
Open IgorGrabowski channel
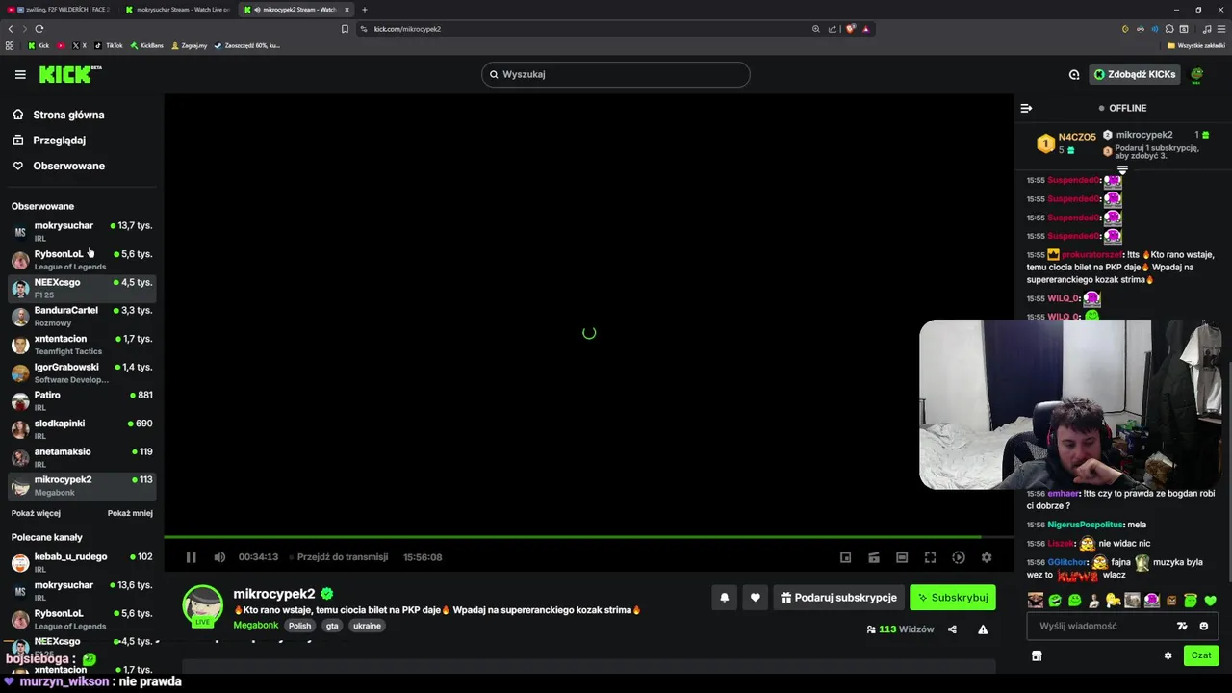pos(82,372)
